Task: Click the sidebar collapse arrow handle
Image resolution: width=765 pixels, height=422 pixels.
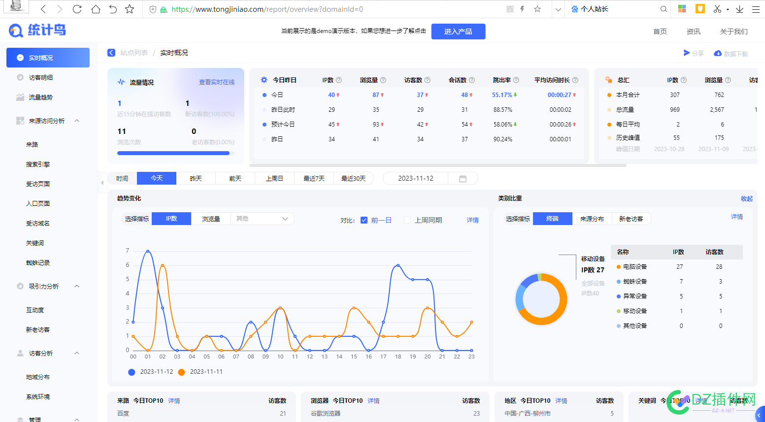Action: point(102,183)
